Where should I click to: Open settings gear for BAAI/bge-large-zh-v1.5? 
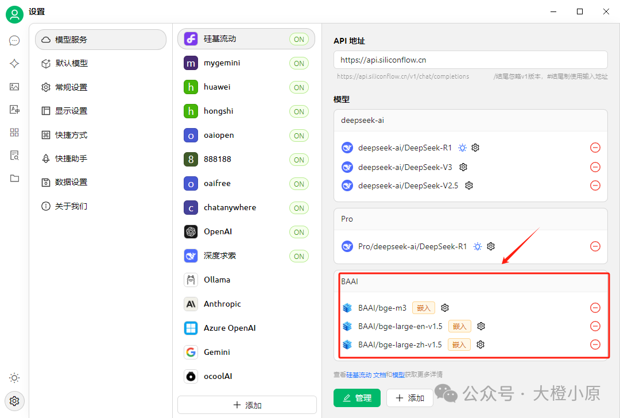[480, 345]
